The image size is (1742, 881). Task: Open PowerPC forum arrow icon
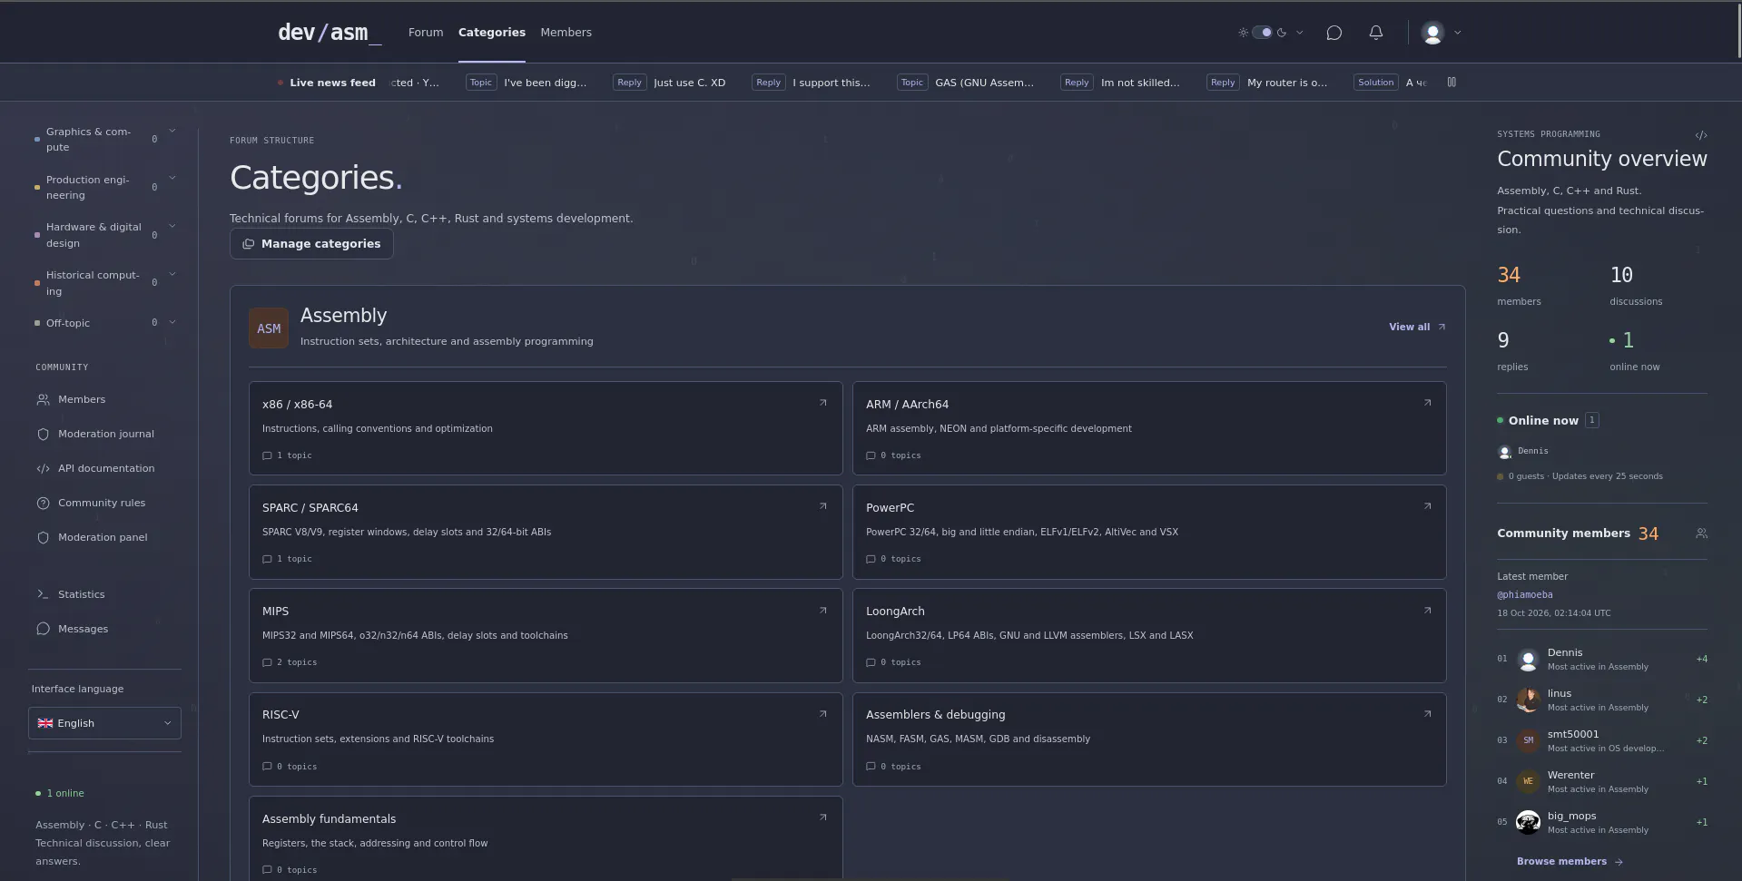click(x=1427, y=506)
